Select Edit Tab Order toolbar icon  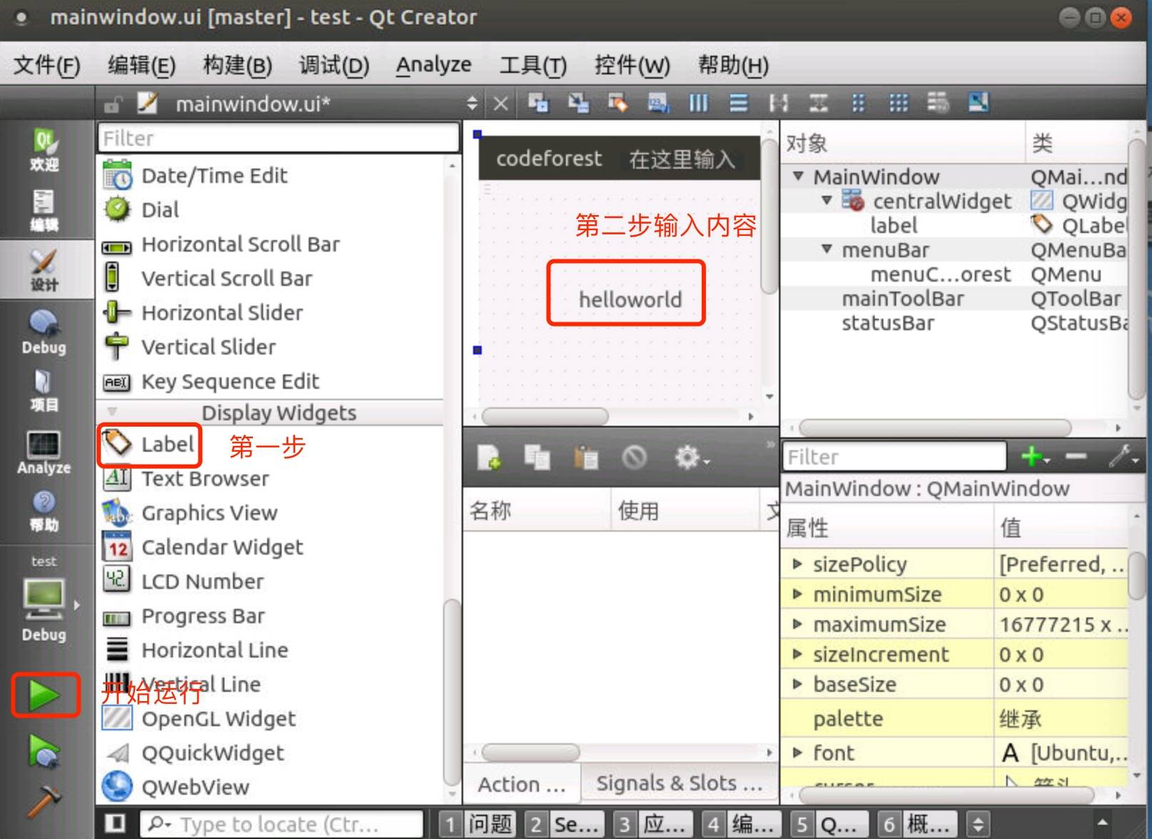point(658,103)
